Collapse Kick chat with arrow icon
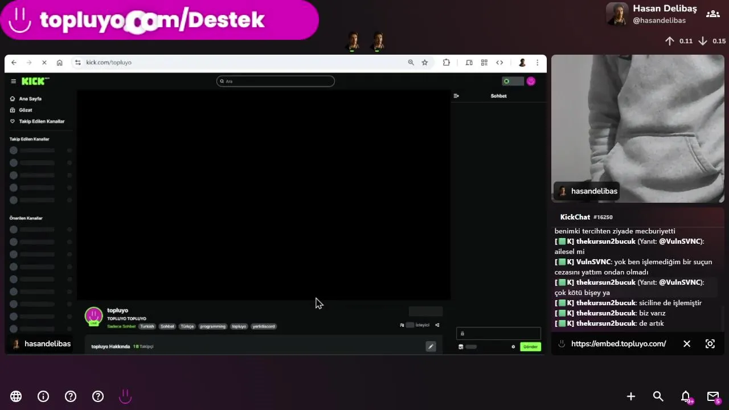Viewport: 729px width, 410px height. pyautogui.click(x=456, y=96)
